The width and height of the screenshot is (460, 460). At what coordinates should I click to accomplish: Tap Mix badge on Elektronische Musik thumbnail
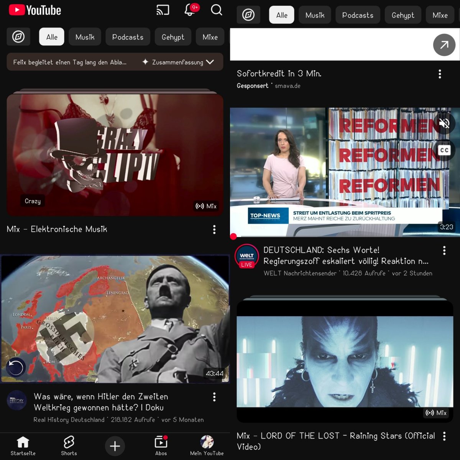(x=206, y=206)
